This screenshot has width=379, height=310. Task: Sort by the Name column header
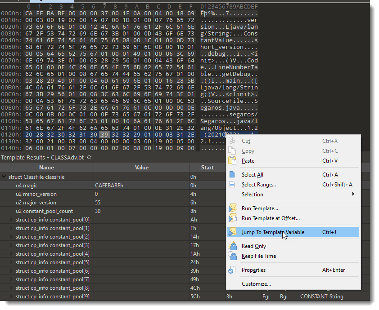(x=47, y=168)
